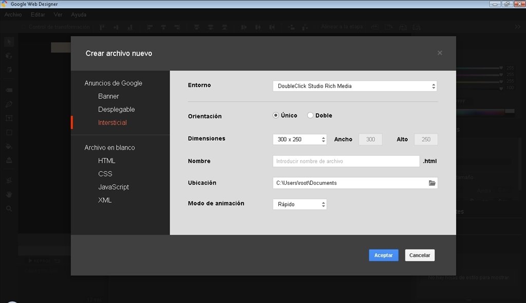Restore the Google Web Designer window size

tap(507, 4)
